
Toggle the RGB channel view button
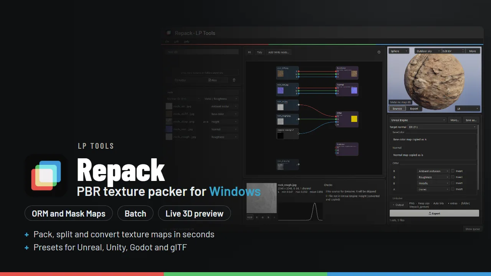[250, 217]
